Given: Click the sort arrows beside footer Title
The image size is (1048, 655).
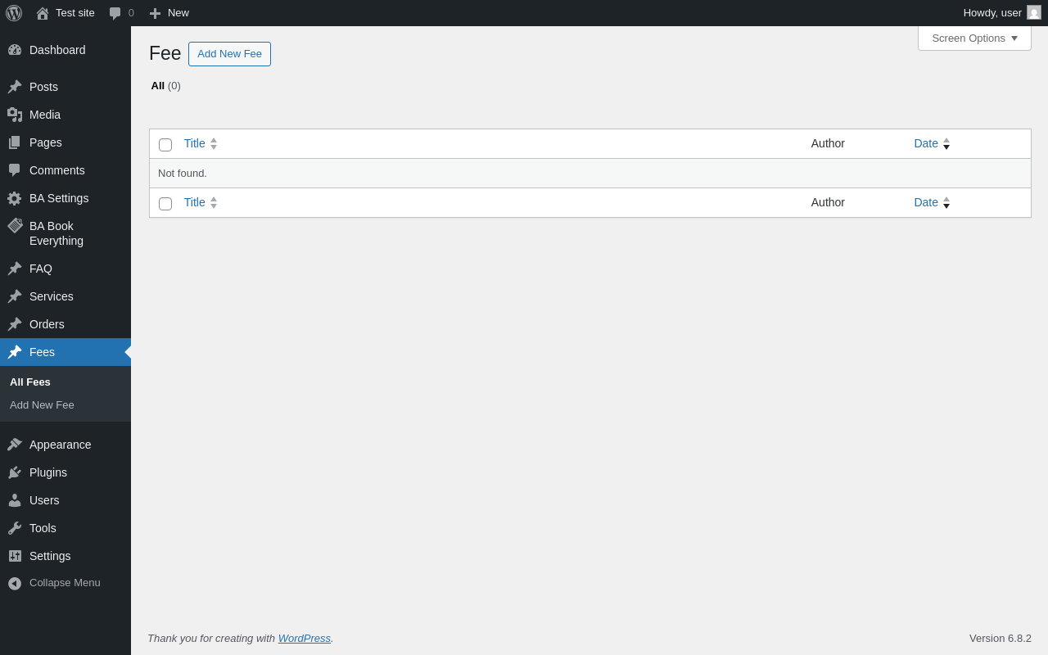Looking at the screenshot, I should coord(214,202).
